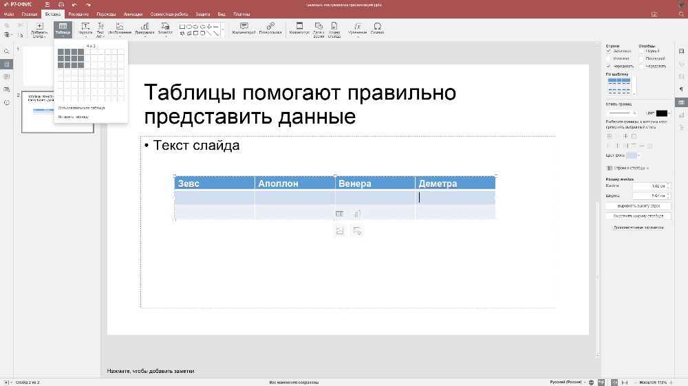Choose Пользовательская таблица in table menu

click(81, 108)
